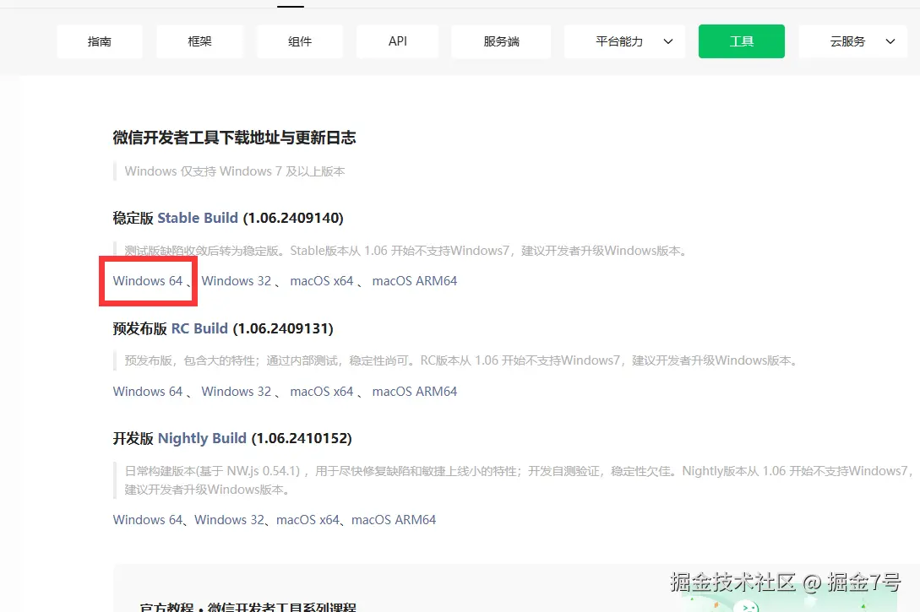Download Nightly Build Windows 64

pyautogui.click(x=148, y=520)
